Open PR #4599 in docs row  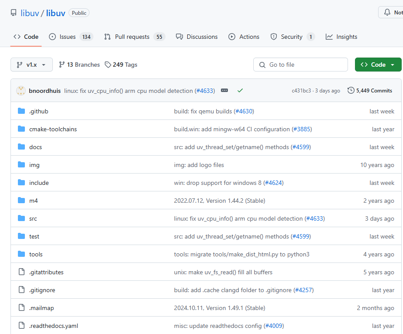[x=301, y=147]
